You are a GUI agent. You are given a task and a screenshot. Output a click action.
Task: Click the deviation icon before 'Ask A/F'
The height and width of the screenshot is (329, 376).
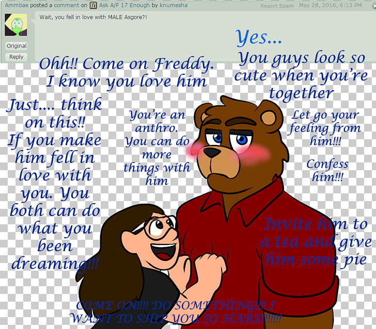click(93, 5)
